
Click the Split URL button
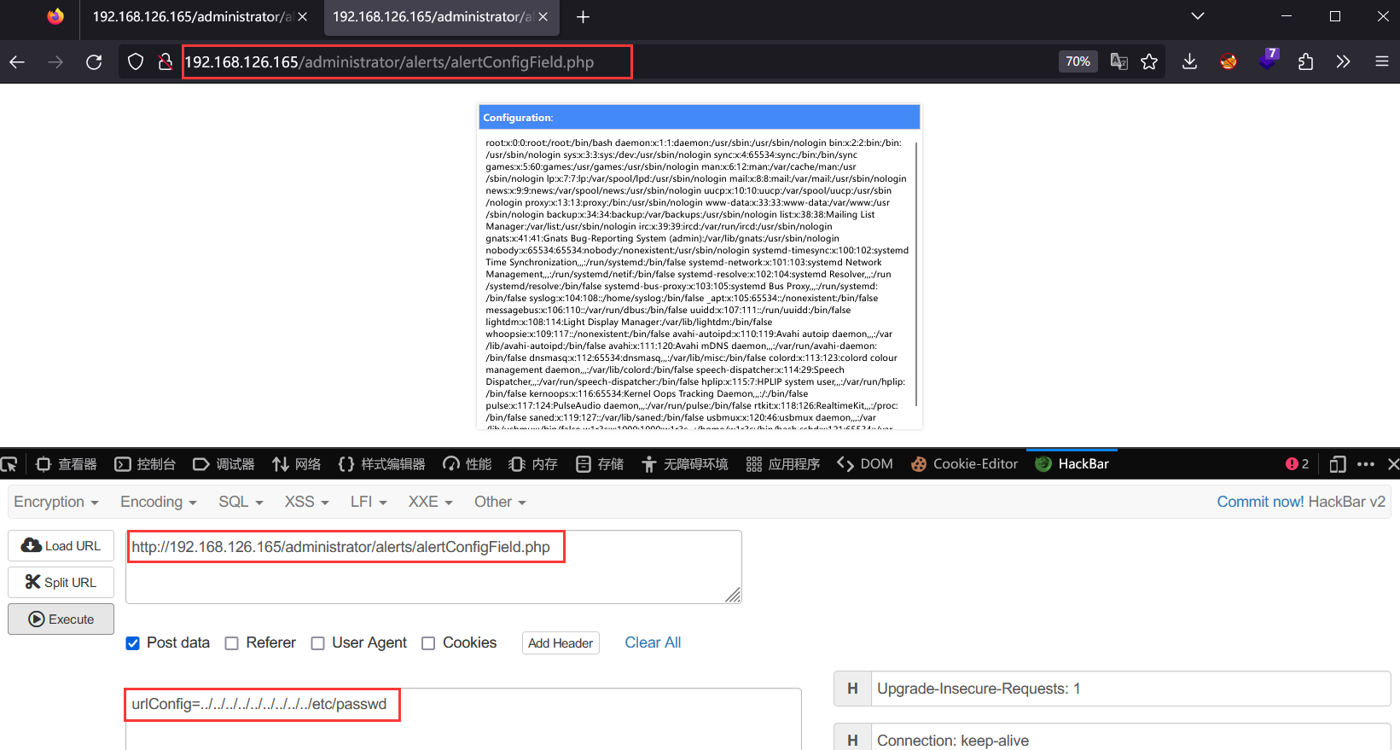point(61,583)
